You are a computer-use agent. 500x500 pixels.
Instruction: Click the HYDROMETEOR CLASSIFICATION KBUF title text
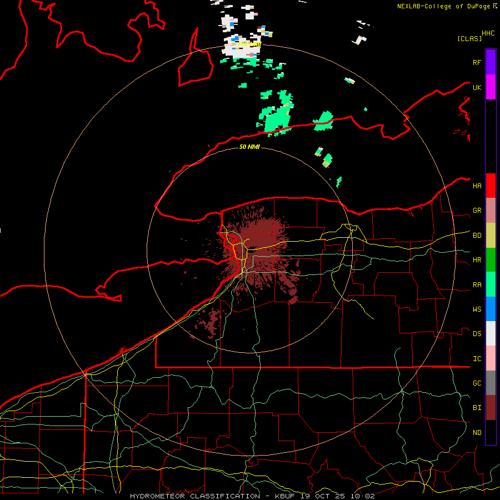tap(252, 496)
